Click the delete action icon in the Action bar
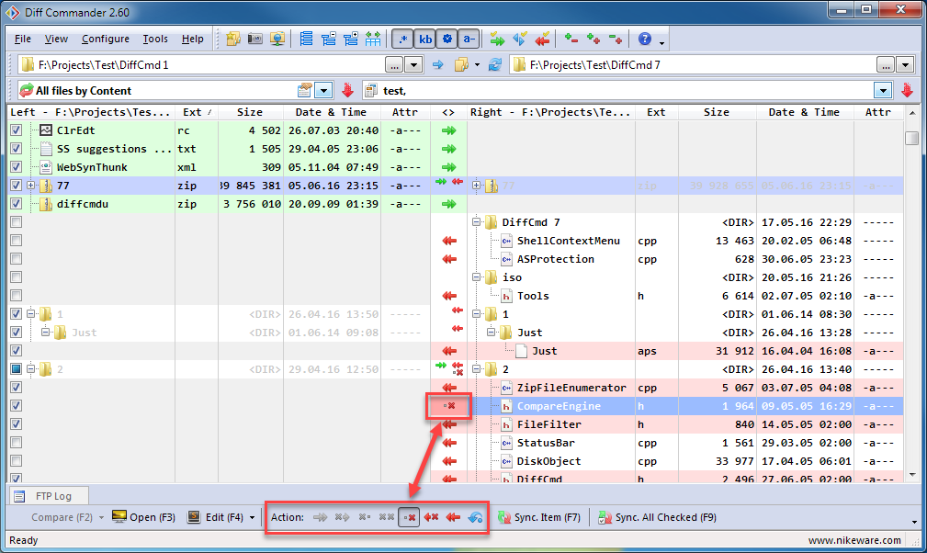Viewport: 927px width, 553px height. click(x=409, y=517)
